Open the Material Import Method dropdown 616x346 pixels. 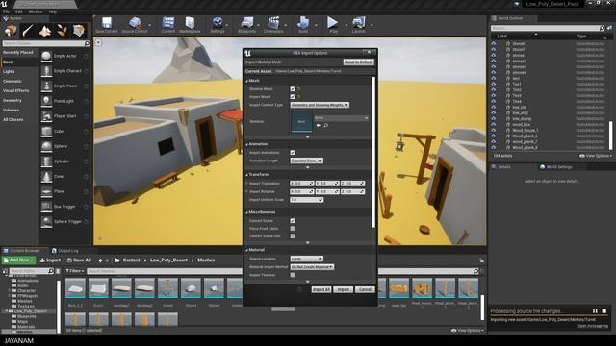tap(312, 267)
